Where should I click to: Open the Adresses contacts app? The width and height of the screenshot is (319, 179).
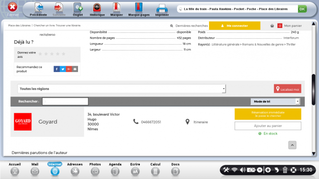[75, 170]
